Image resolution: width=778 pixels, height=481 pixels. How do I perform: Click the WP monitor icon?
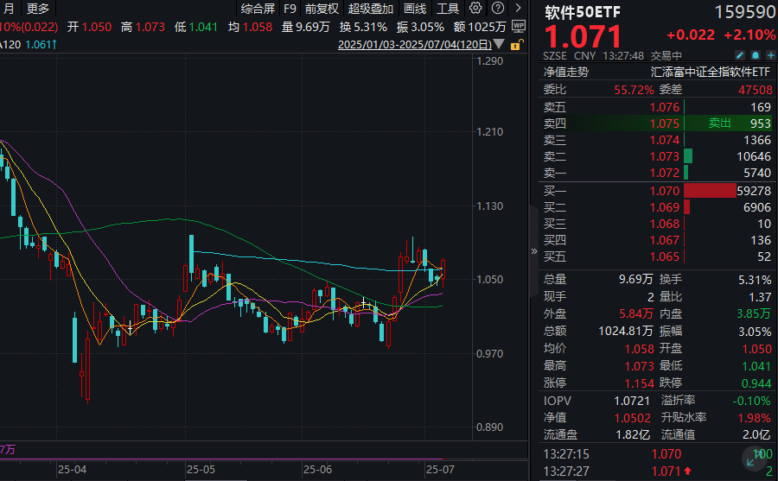(x=518, y=27)
